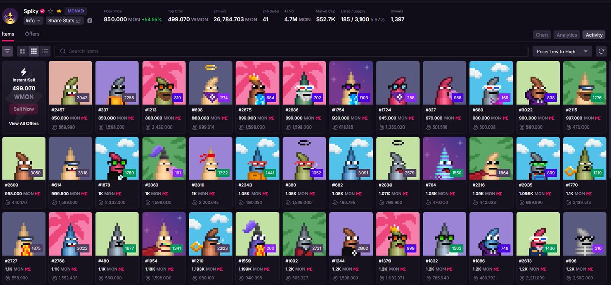
Task: Open the Price: Low to High sort dropdown
Action: (562, 51)
